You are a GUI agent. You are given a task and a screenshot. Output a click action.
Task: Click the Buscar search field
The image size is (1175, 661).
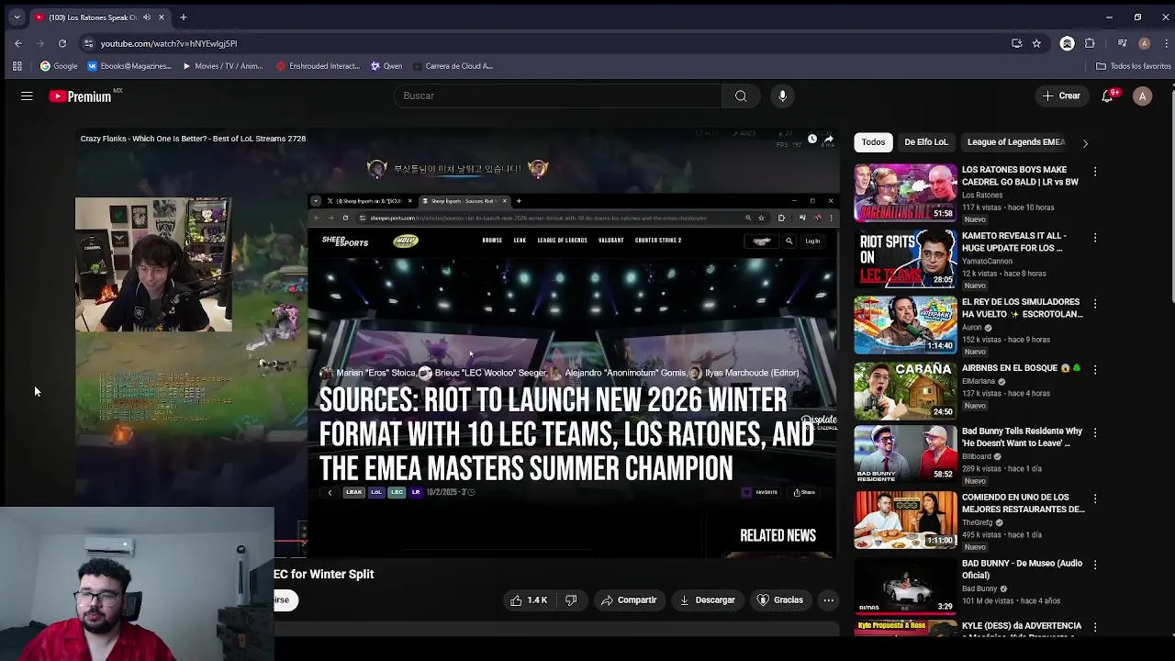(x=558, y=95)
